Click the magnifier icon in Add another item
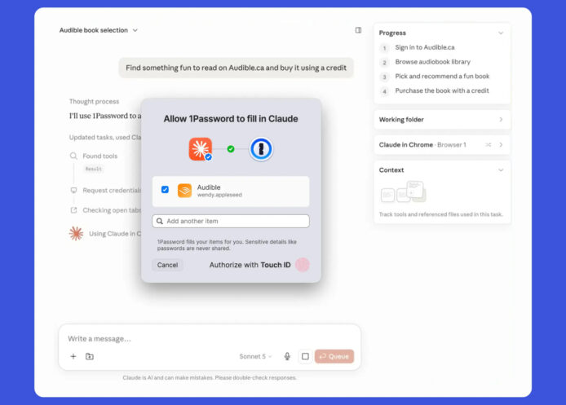Screen dimensions: 566x405 [160, 221]
